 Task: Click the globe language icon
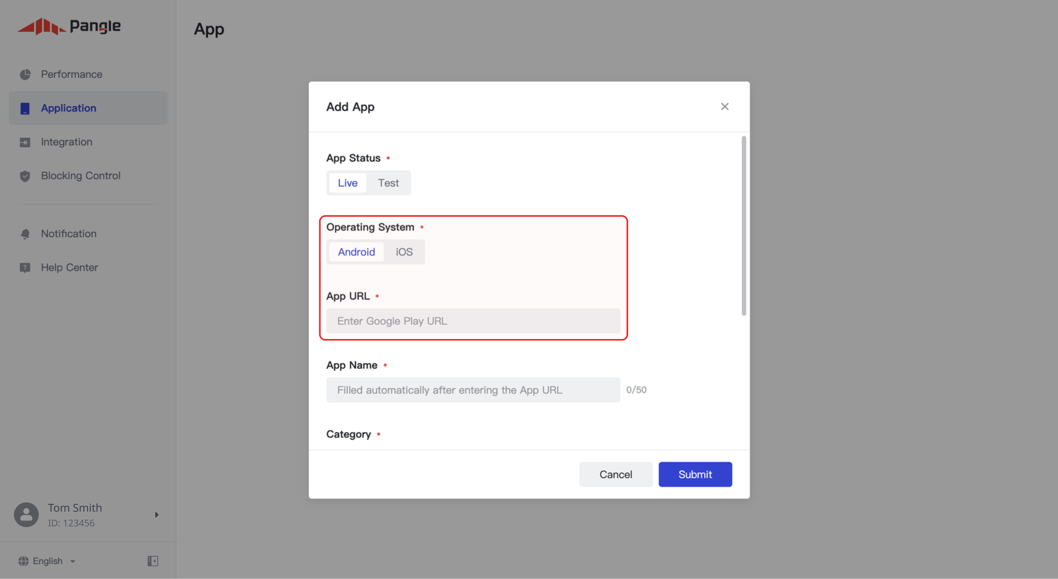coord(23,561)
